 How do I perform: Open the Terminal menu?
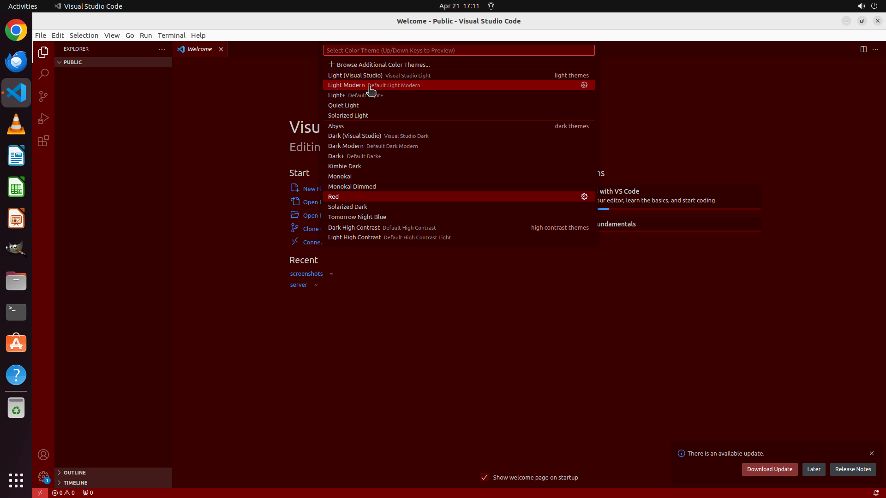click(x=171, y=36)
